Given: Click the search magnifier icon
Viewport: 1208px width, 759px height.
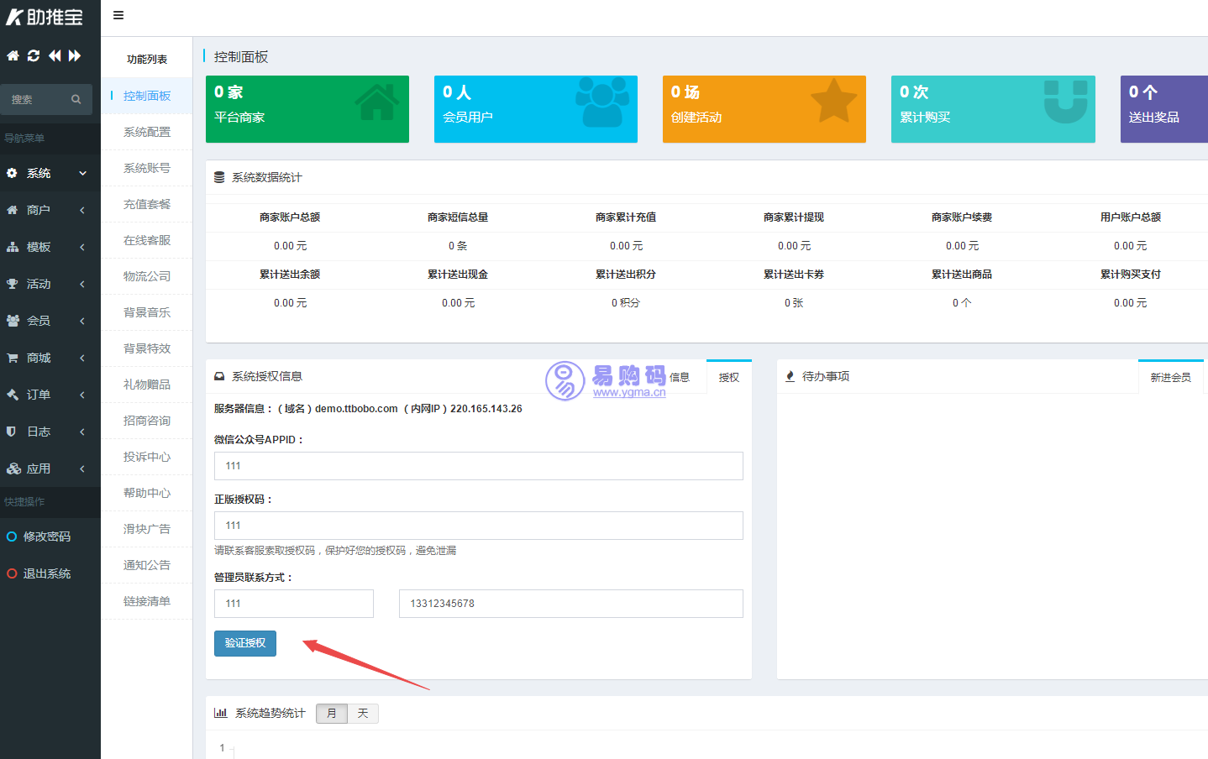Looking at the screenshot, I should [76, 99].
